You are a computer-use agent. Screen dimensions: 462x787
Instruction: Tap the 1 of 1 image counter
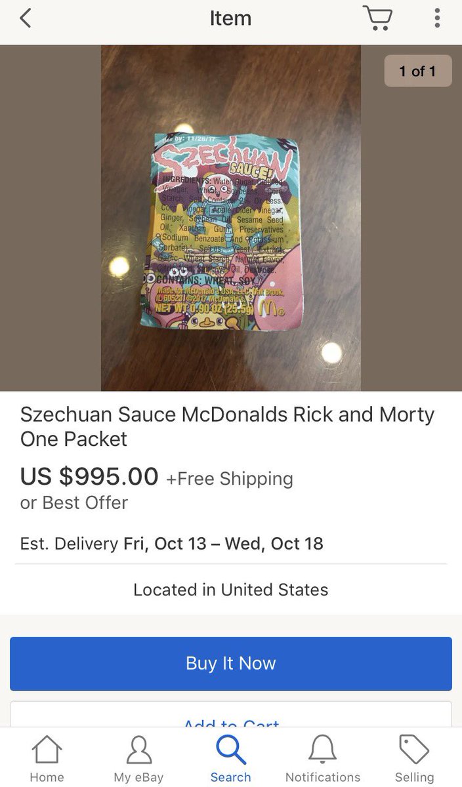418,71
